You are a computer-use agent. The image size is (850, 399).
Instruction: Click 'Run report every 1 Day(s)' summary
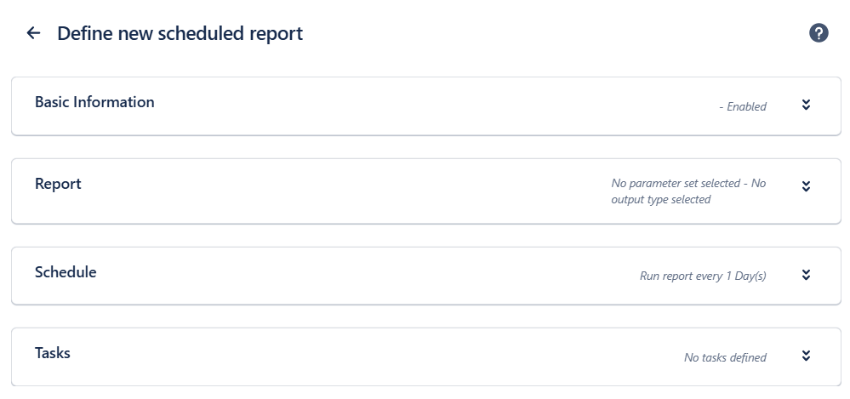coord(703,276)
